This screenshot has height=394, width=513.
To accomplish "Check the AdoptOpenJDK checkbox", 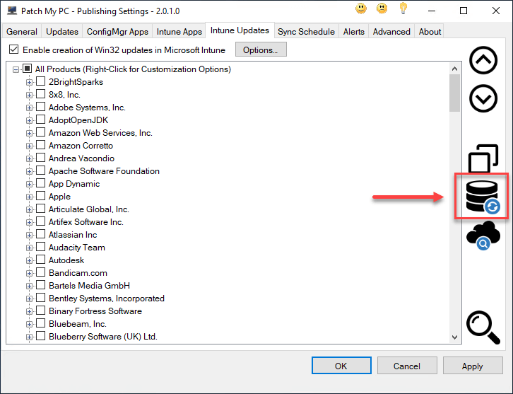I will coord(40,120).
